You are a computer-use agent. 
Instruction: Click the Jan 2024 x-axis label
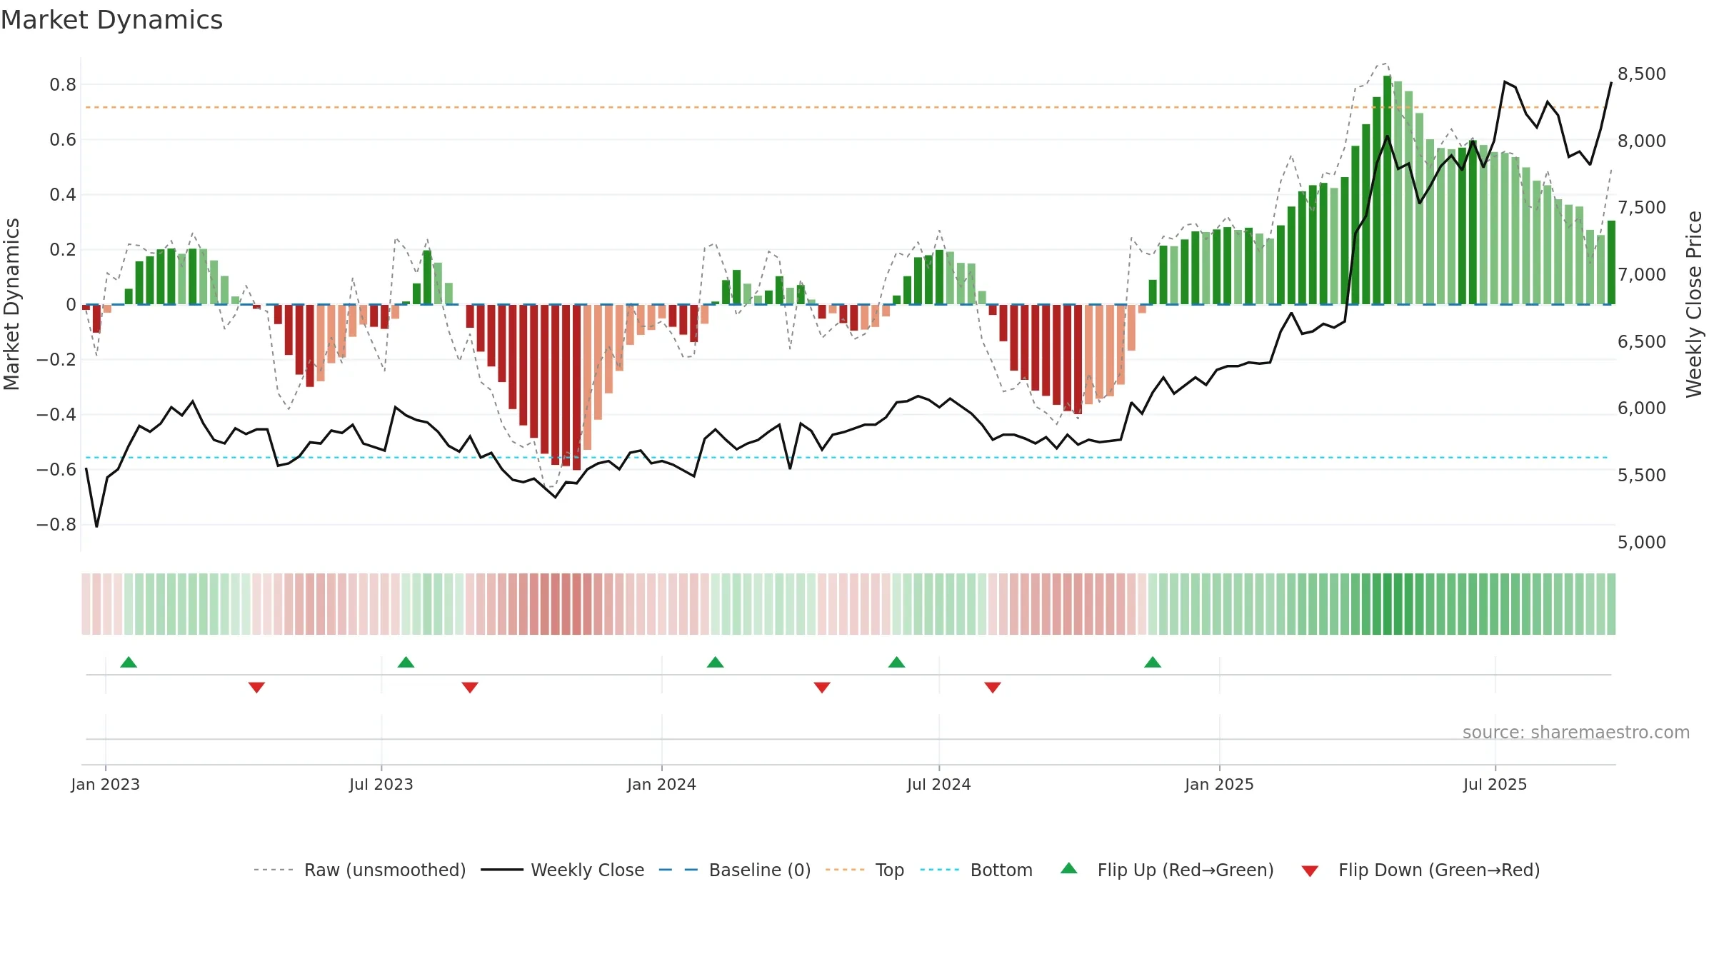point(661,784)
